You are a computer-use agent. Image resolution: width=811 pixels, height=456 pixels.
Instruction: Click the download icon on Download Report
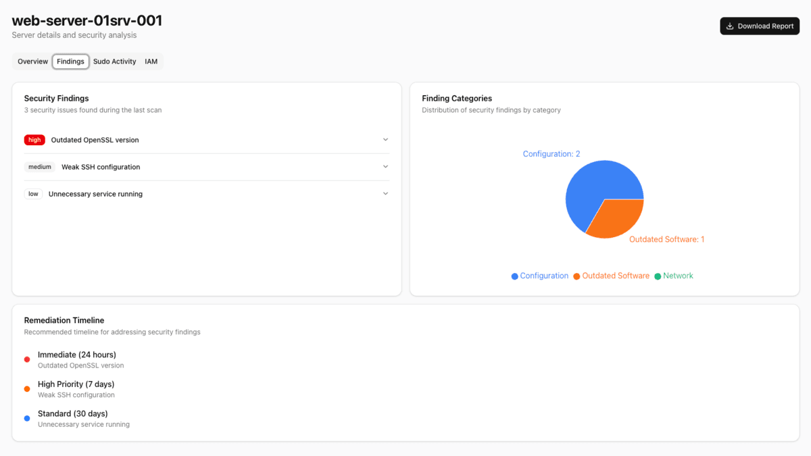point(731,26)
